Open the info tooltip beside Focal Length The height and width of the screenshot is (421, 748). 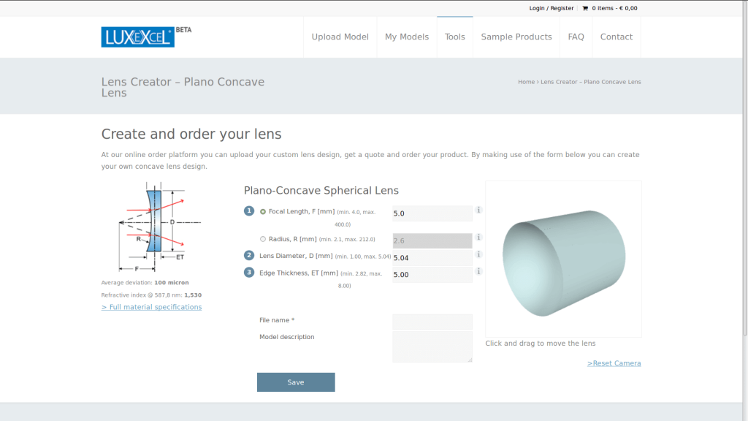click(478, 210)
